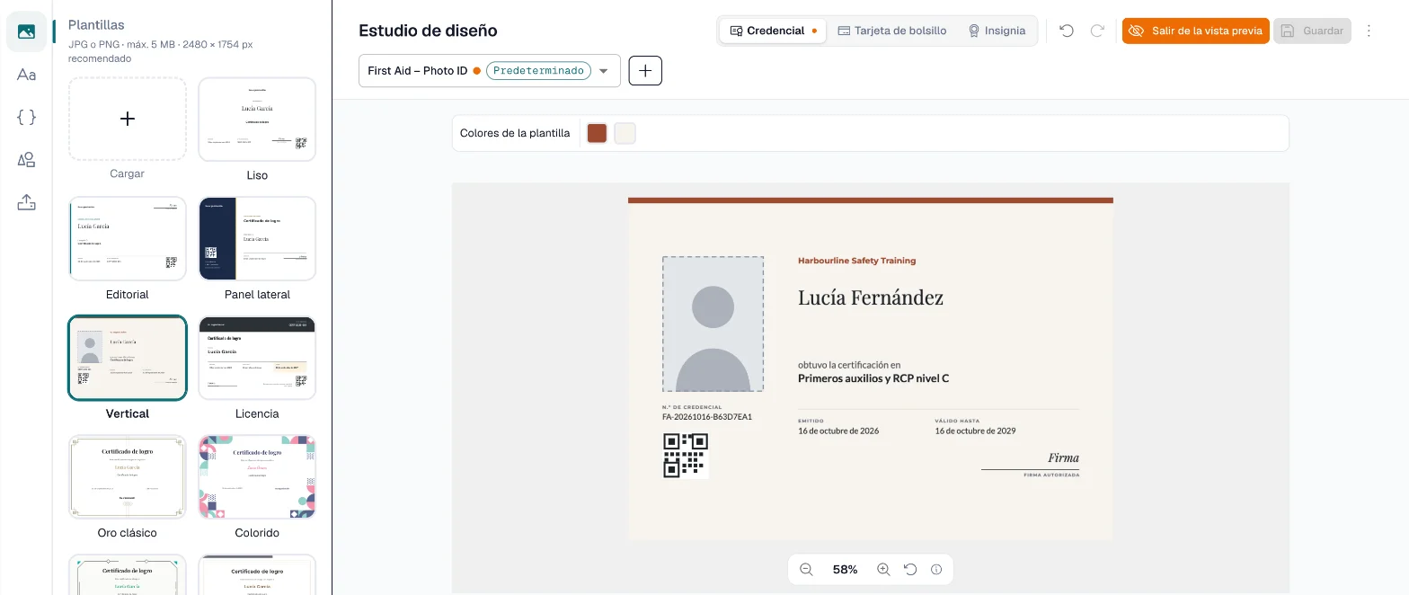The image size is (1409, 595).
Task: Click the Colores de la plantilla label
Action: coord(515,133)
